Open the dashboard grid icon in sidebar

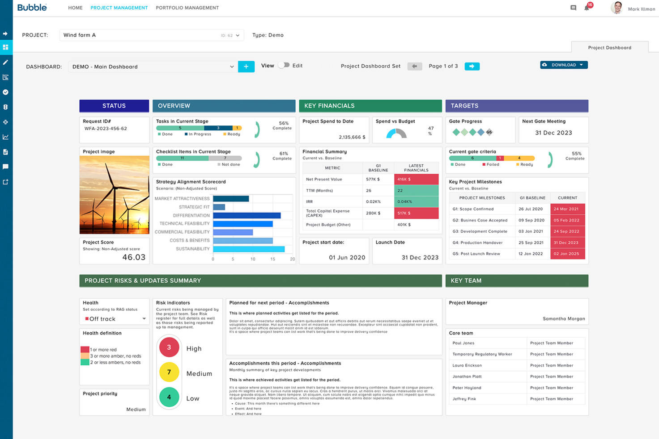click(x=5, y=47)
